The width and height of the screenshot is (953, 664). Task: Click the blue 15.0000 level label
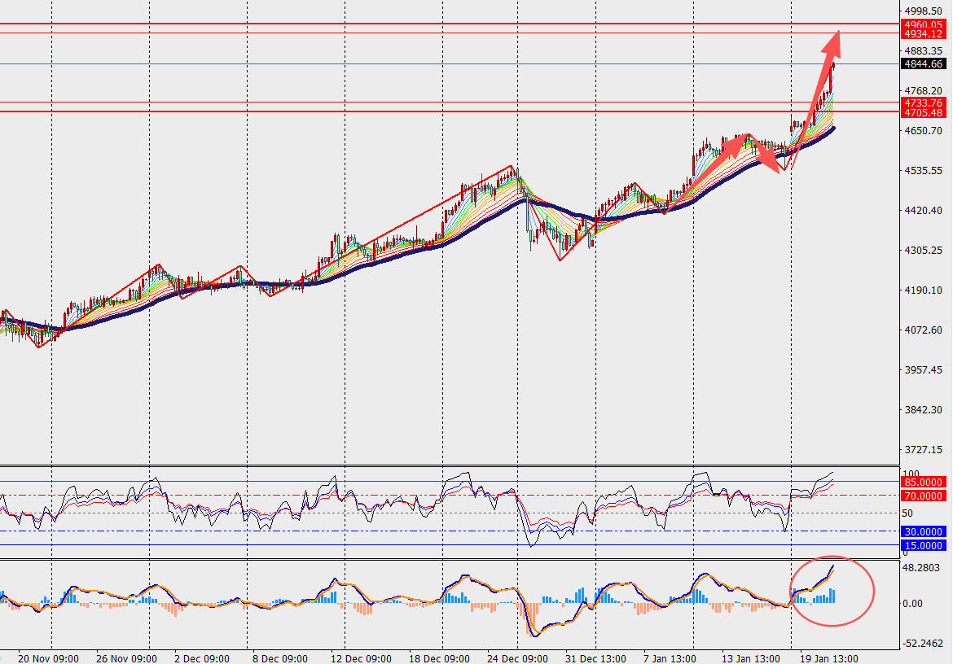tap(923, 545)
